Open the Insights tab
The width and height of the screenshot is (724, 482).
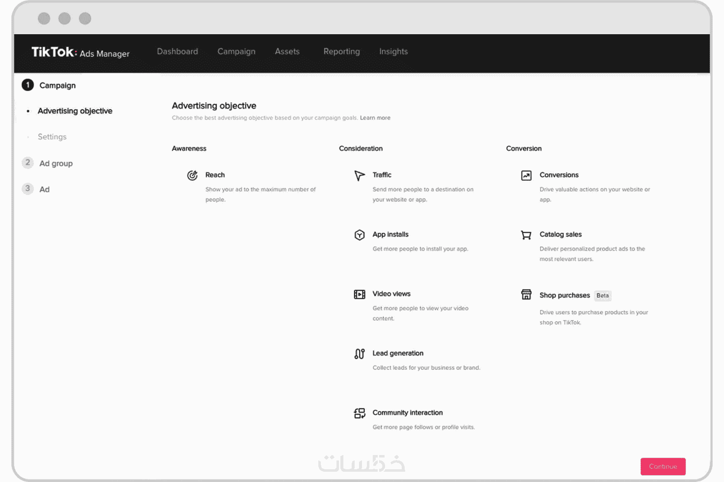(393, 51)
